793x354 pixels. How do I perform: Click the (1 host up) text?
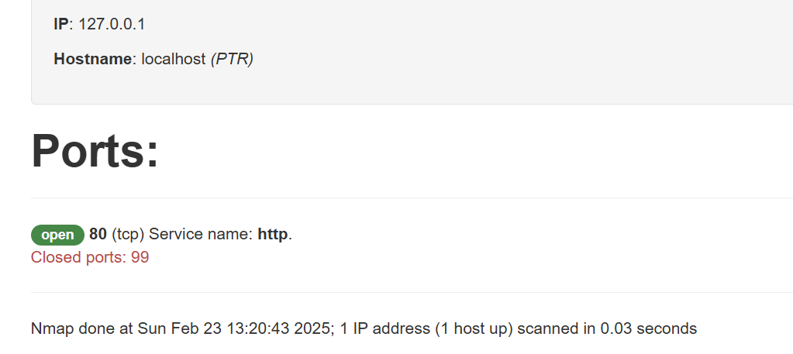click(x=474, y=328)
